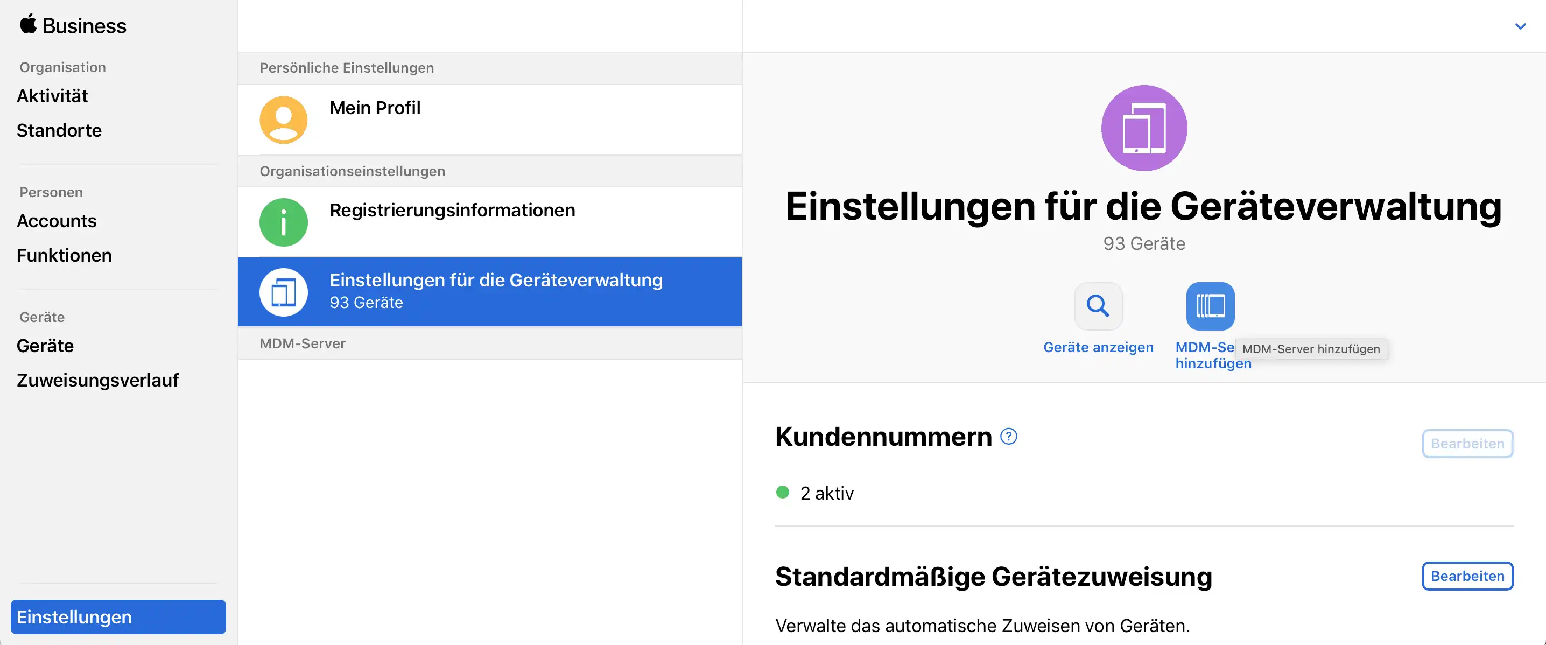Click the MDM-Server hinzufügen icon

[x=1210, y=306]
